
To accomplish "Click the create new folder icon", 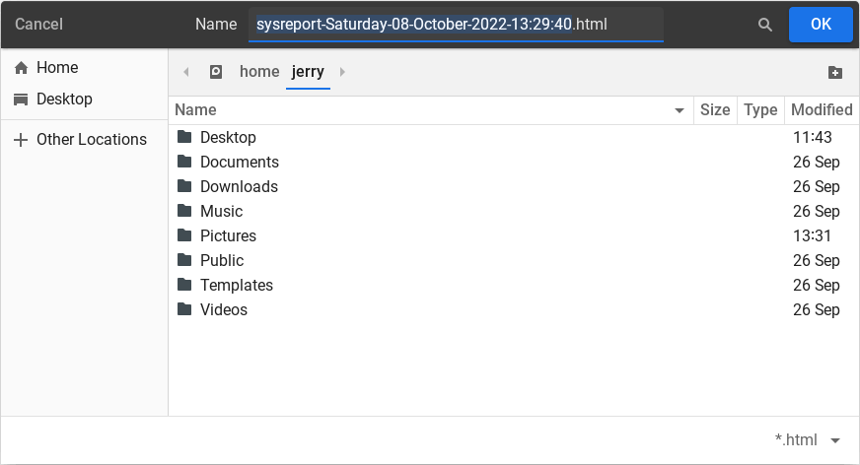I will pyautogui.click(x=834, y=72).
